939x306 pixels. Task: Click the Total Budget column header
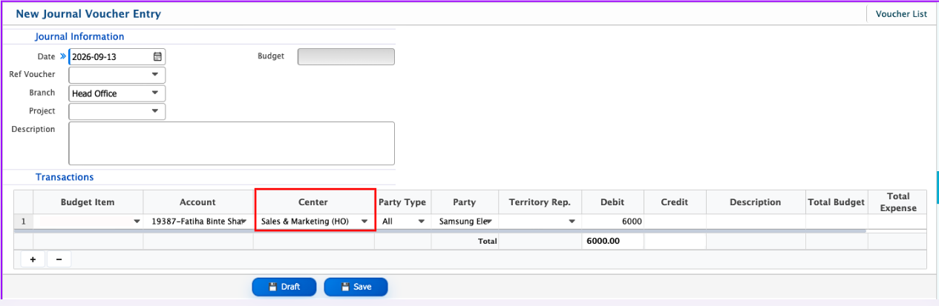(x=837, y=202)
